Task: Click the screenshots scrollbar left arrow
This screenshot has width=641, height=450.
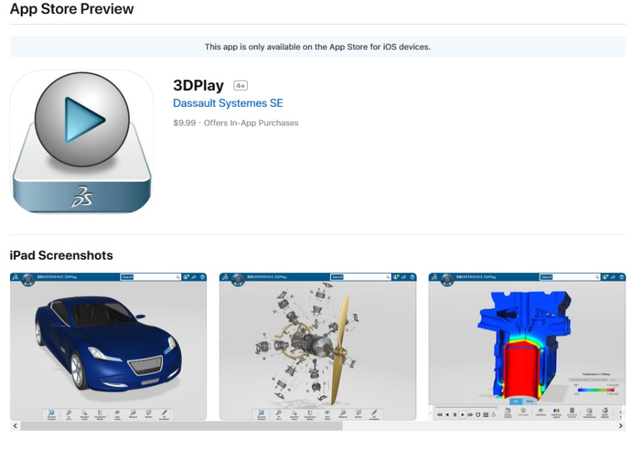Action: point(15,426)
